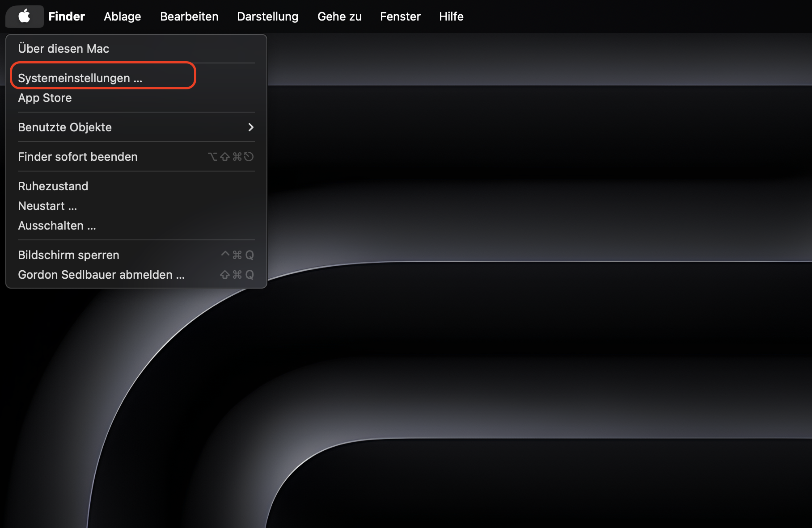Select Über diesen Mac
This screenshot has height=528, width=812.
(x=63, y=49)
